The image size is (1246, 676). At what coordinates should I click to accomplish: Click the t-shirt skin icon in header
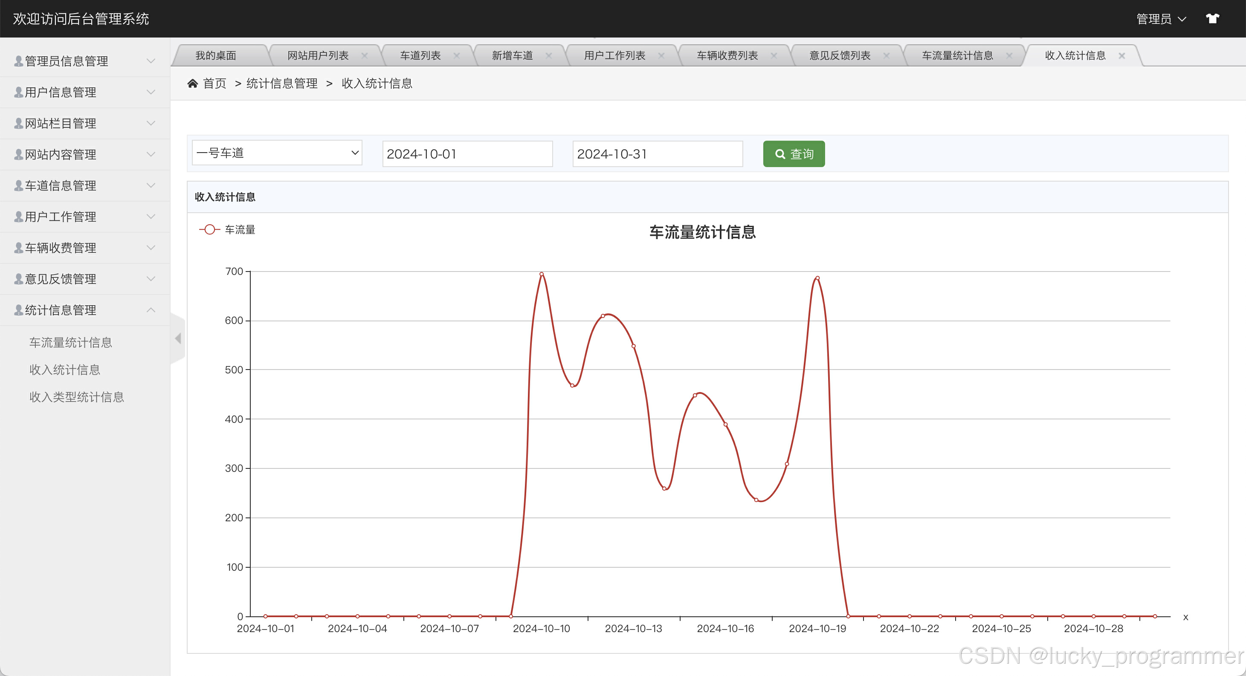click(1212, 19)
